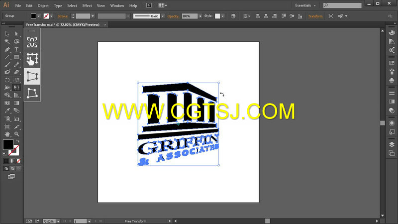Select the Lasso tool

[x=16, y=41]
